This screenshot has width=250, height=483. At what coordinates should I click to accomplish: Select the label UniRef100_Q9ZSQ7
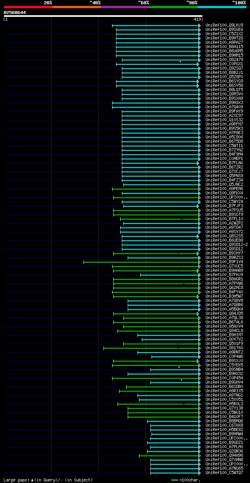coord(224,68)
